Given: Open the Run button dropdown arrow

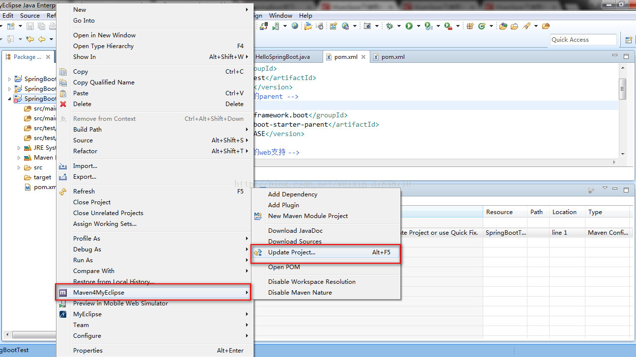Looking at the screenshot, I should coord(418,26).
